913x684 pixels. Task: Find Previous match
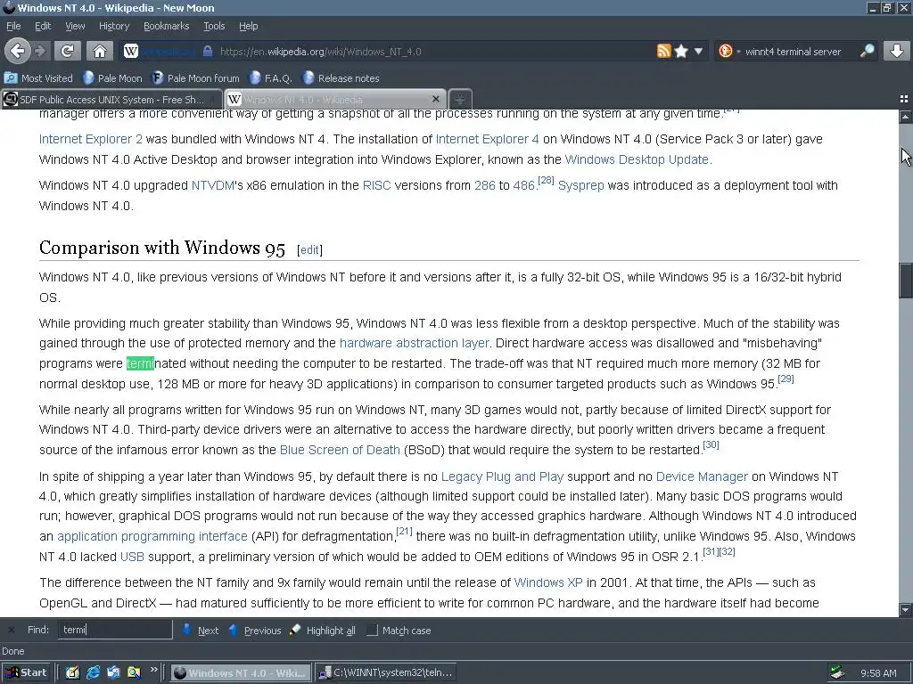tap(254, 631)
